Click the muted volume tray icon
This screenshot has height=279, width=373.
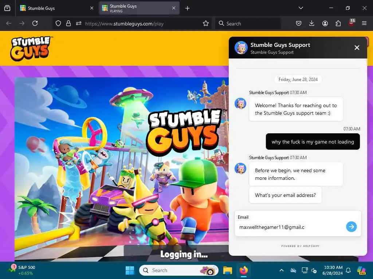click(x=314, y=270)
